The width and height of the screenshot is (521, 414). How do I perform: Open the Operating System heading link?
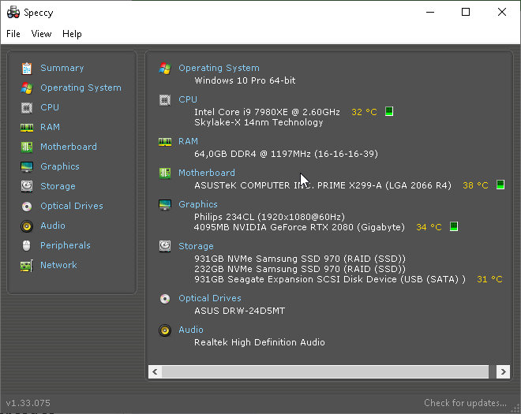219,68
